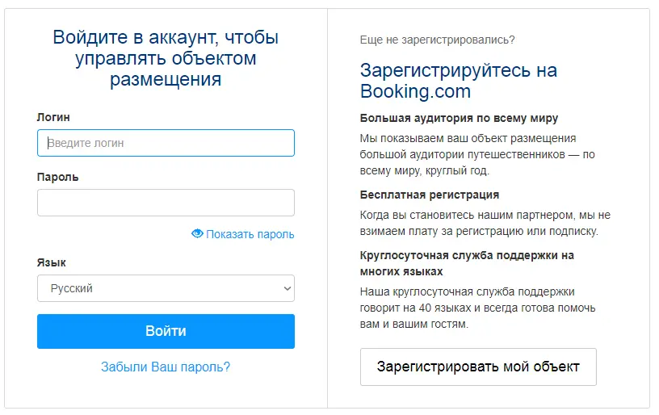Click the Круглосуточная служба поддержки subheading
This screenshot has height=415, width=659.
click(467, 263)
